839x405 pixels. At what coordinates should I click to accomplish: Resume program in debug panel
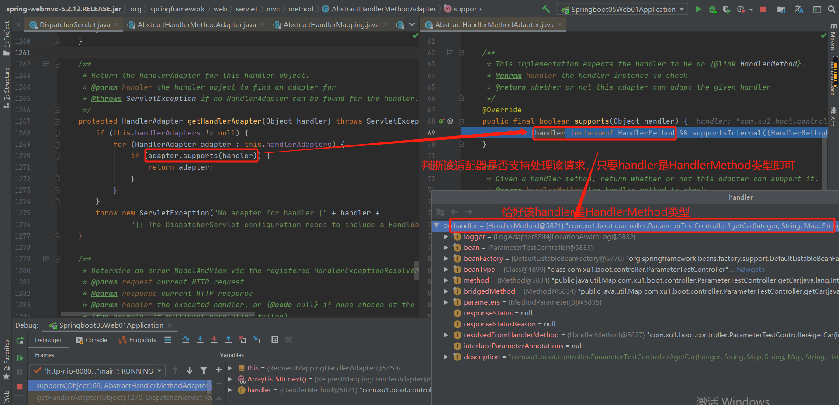20,358
